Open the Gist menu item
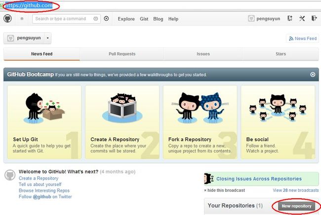 (x=144, y=19)
